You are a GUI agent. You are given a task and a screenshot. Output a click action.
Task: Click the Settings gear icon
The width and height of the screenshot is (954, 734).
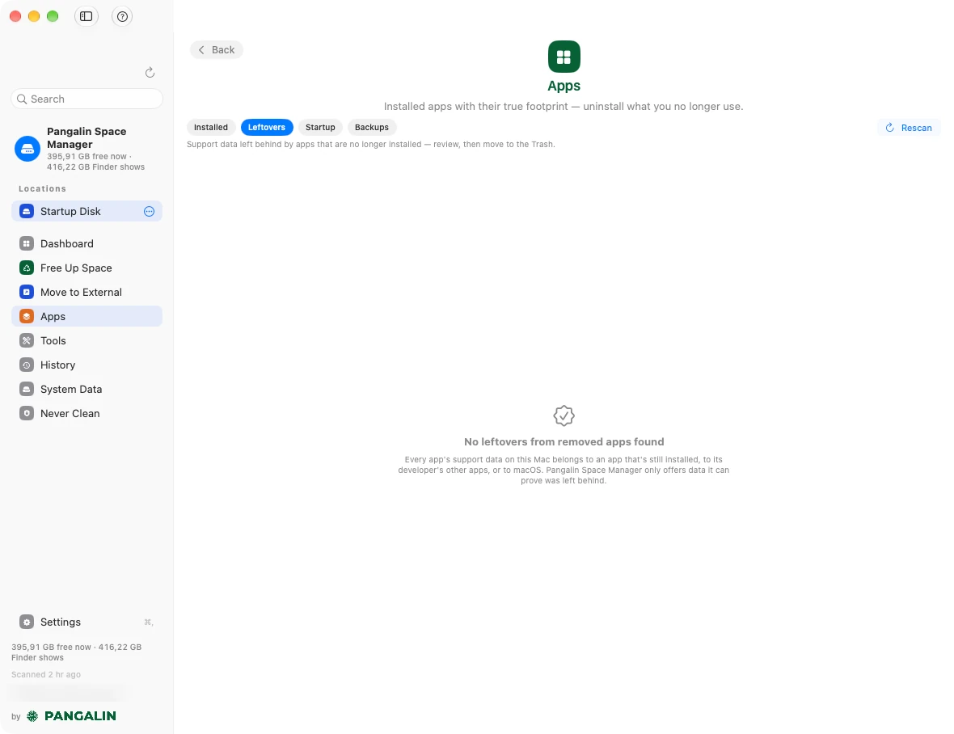pyautogui.click(x=27, y=622)
